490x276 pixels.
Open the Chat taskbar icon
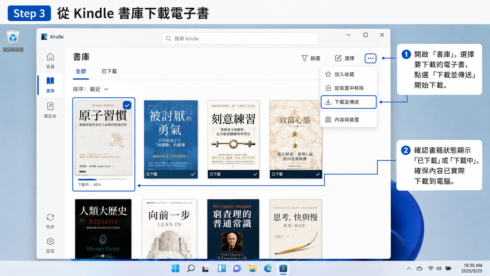(x=237, y=268)
